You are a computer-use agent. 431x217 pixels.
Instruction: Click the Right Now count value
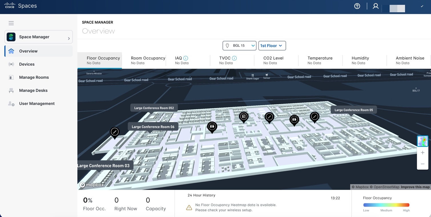click(116, 200)
